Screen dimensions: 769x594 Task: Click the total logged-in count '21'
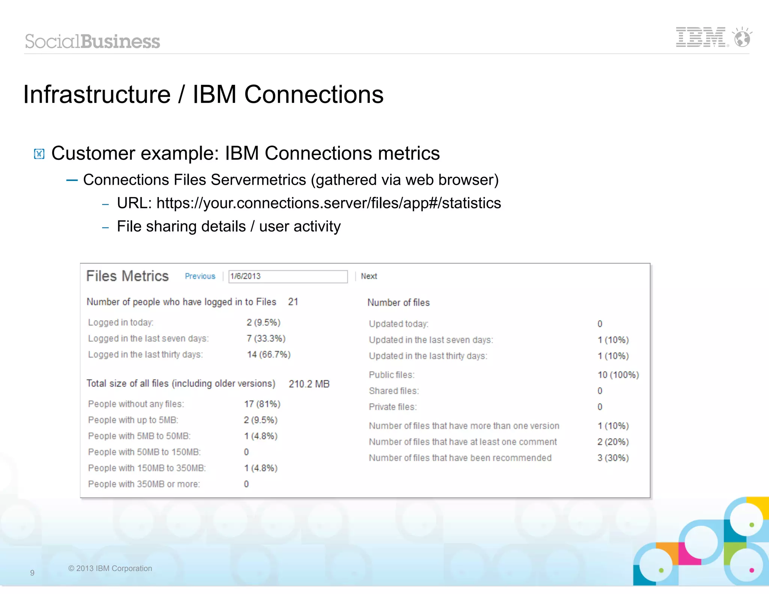[293, 302]
